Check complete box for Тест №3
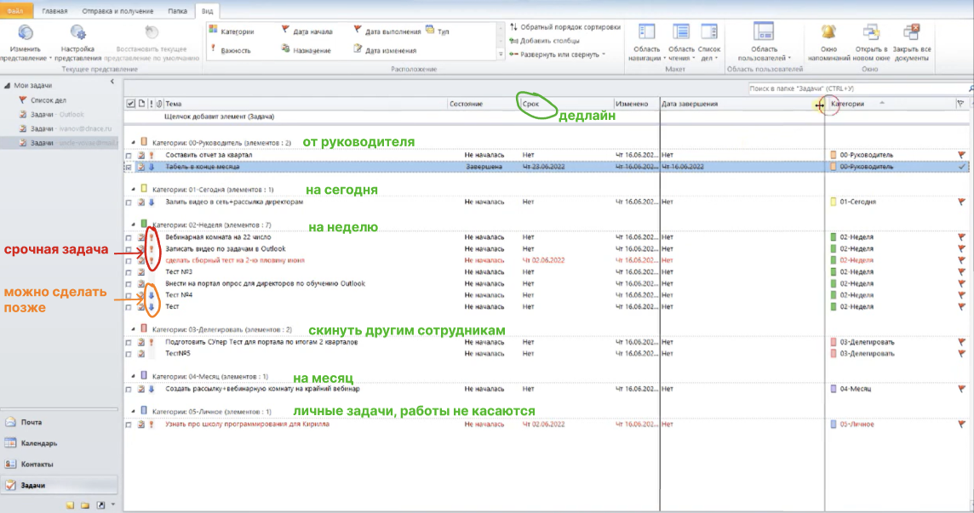The width and height of the screenshot is (974, 513). tap(129, 272)
